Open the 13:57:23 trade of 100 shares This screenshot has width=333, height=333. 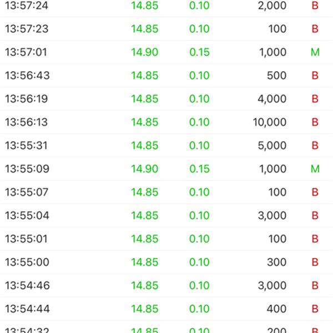167,29
